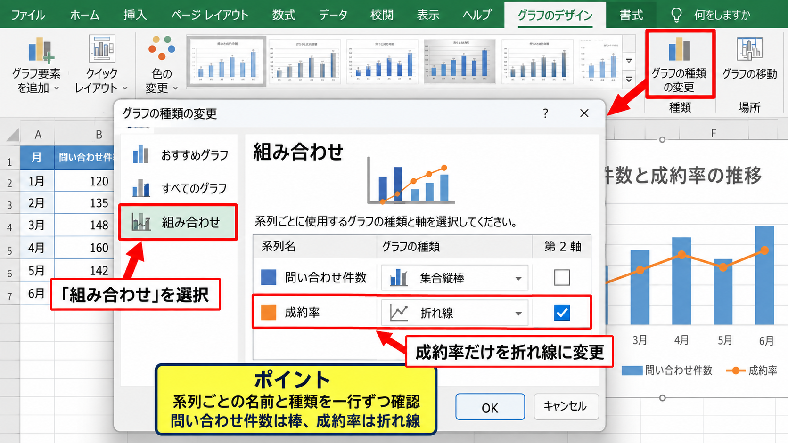The height and width of the screenshot is (443, 788).
Task: Click the blue 問い合わせ件数 series swatch
Action: [x=269, y=277]
